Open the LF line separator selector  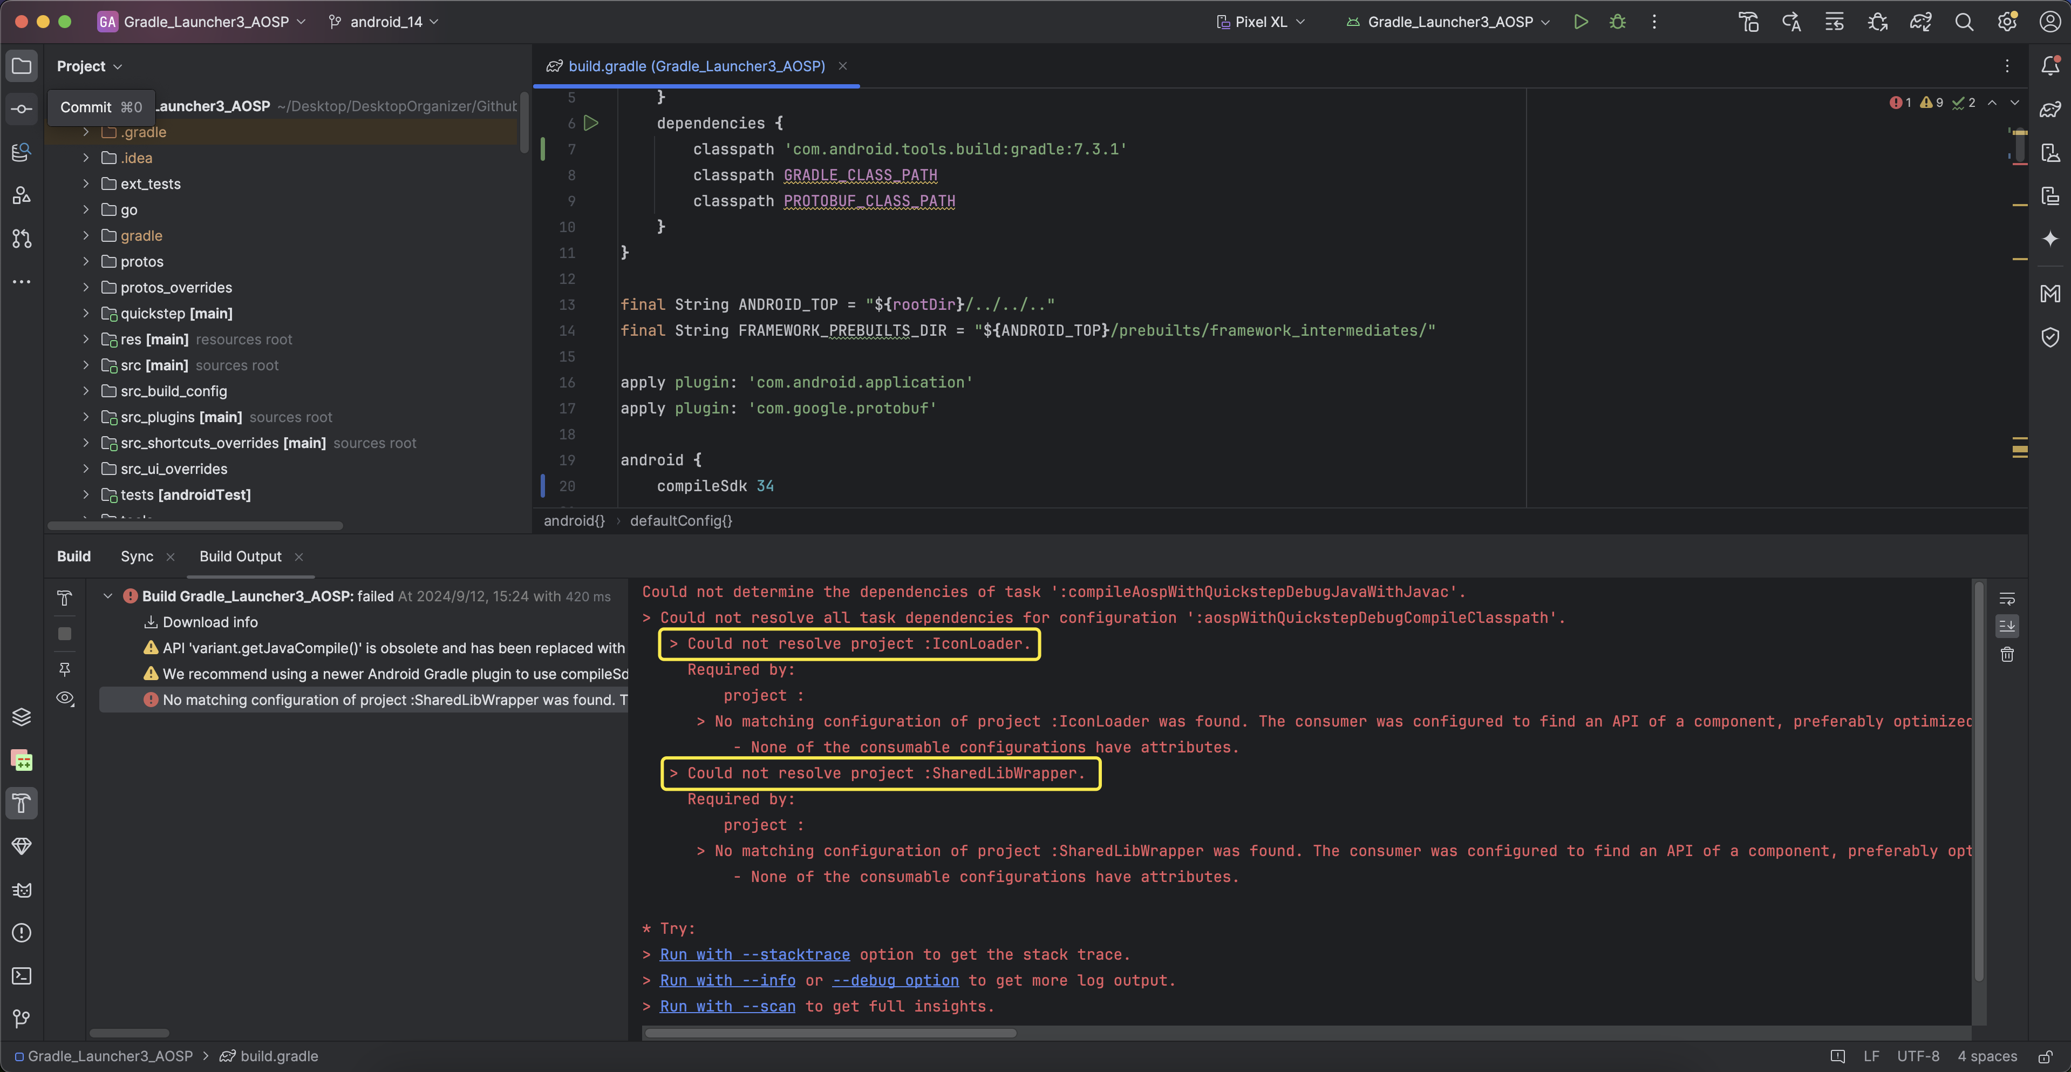click(1872, 1056)
